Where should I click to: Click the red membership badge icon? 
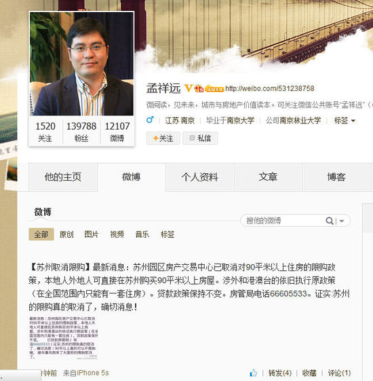(x=199, y=88)
